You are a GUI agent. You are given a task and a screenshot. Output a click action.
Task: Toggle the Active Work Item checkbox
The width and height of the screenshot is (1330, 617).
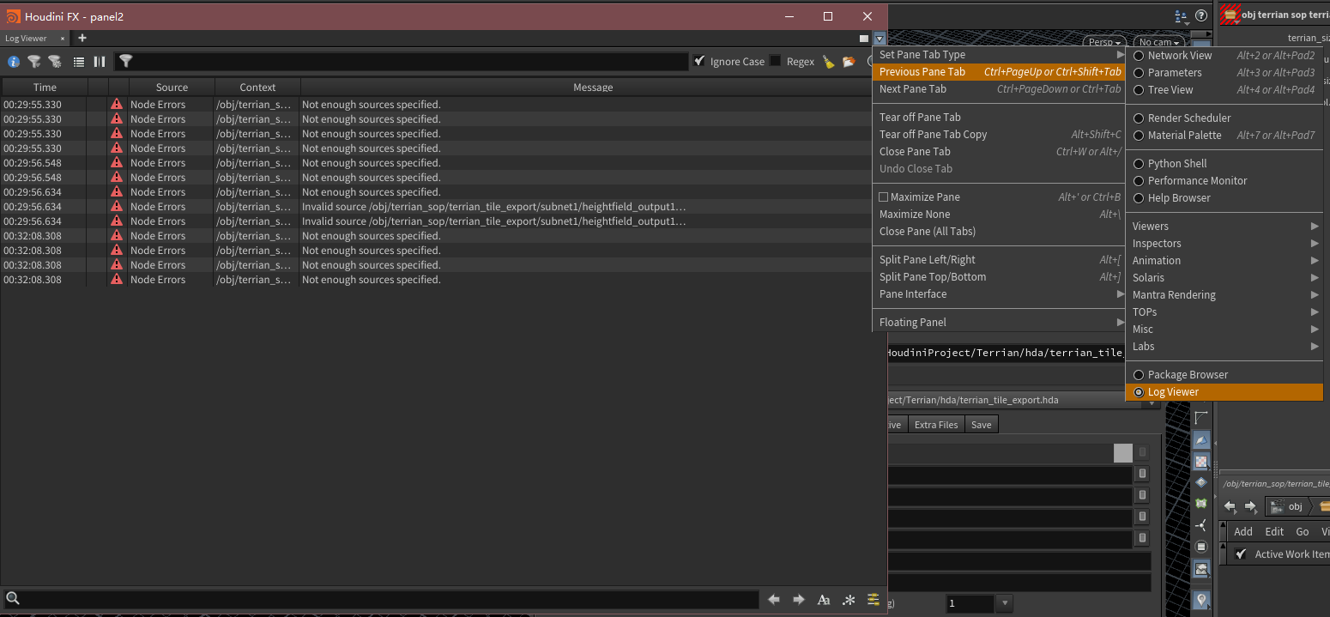point(1241,554)
